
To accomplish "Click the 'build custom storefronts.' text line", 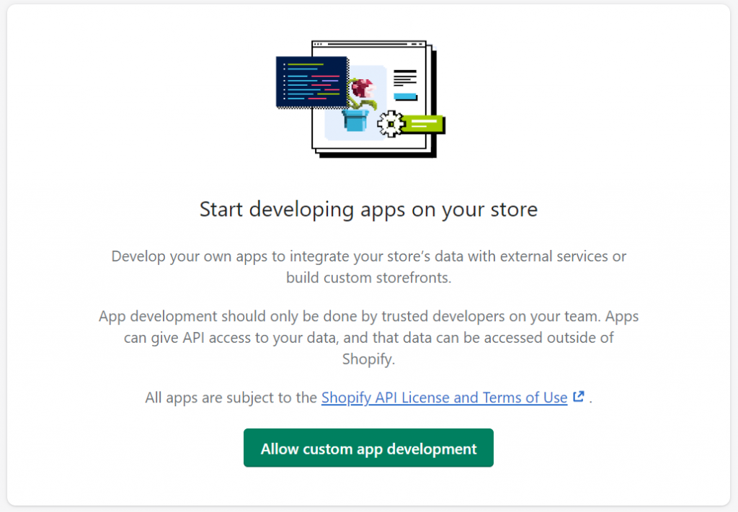I will 368,278.
